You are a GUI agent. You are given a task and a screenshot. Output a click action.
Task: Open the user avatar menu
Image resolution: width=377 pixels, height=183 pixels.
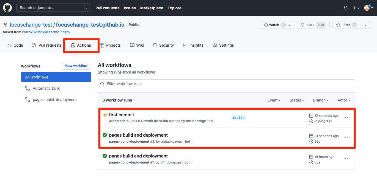(368, 8)
